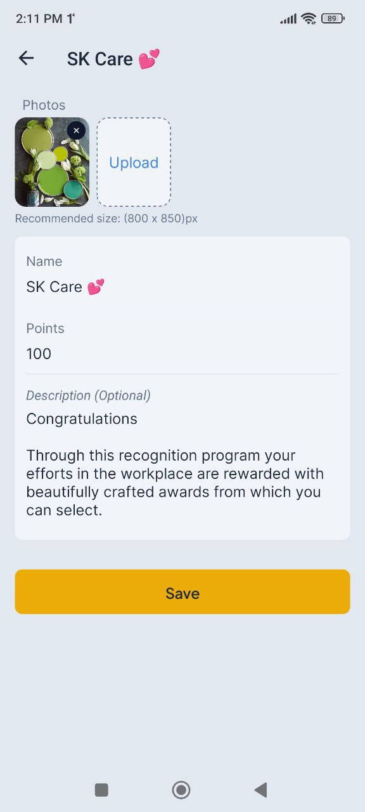Remove the uploaded paint photo
The height and width of the screenshot is (812, 365).
point(76,131)
